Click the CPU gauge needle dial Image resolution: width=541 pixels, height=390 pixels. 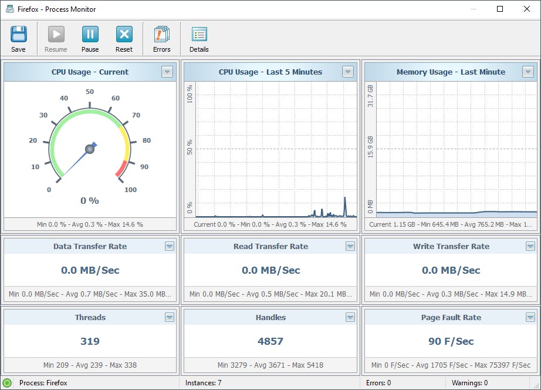tap(90, 149)
